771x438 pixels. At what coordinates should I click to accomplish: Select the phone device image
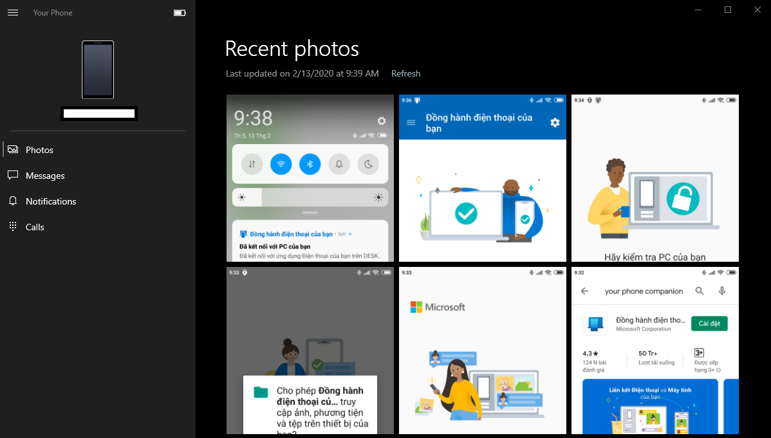(98, 70)
